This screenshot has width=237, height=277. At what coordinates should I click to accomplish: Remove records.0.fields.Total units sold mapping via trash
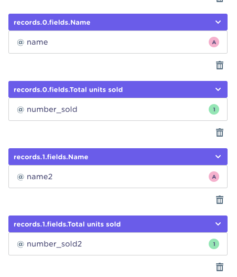tap(220, 132)
